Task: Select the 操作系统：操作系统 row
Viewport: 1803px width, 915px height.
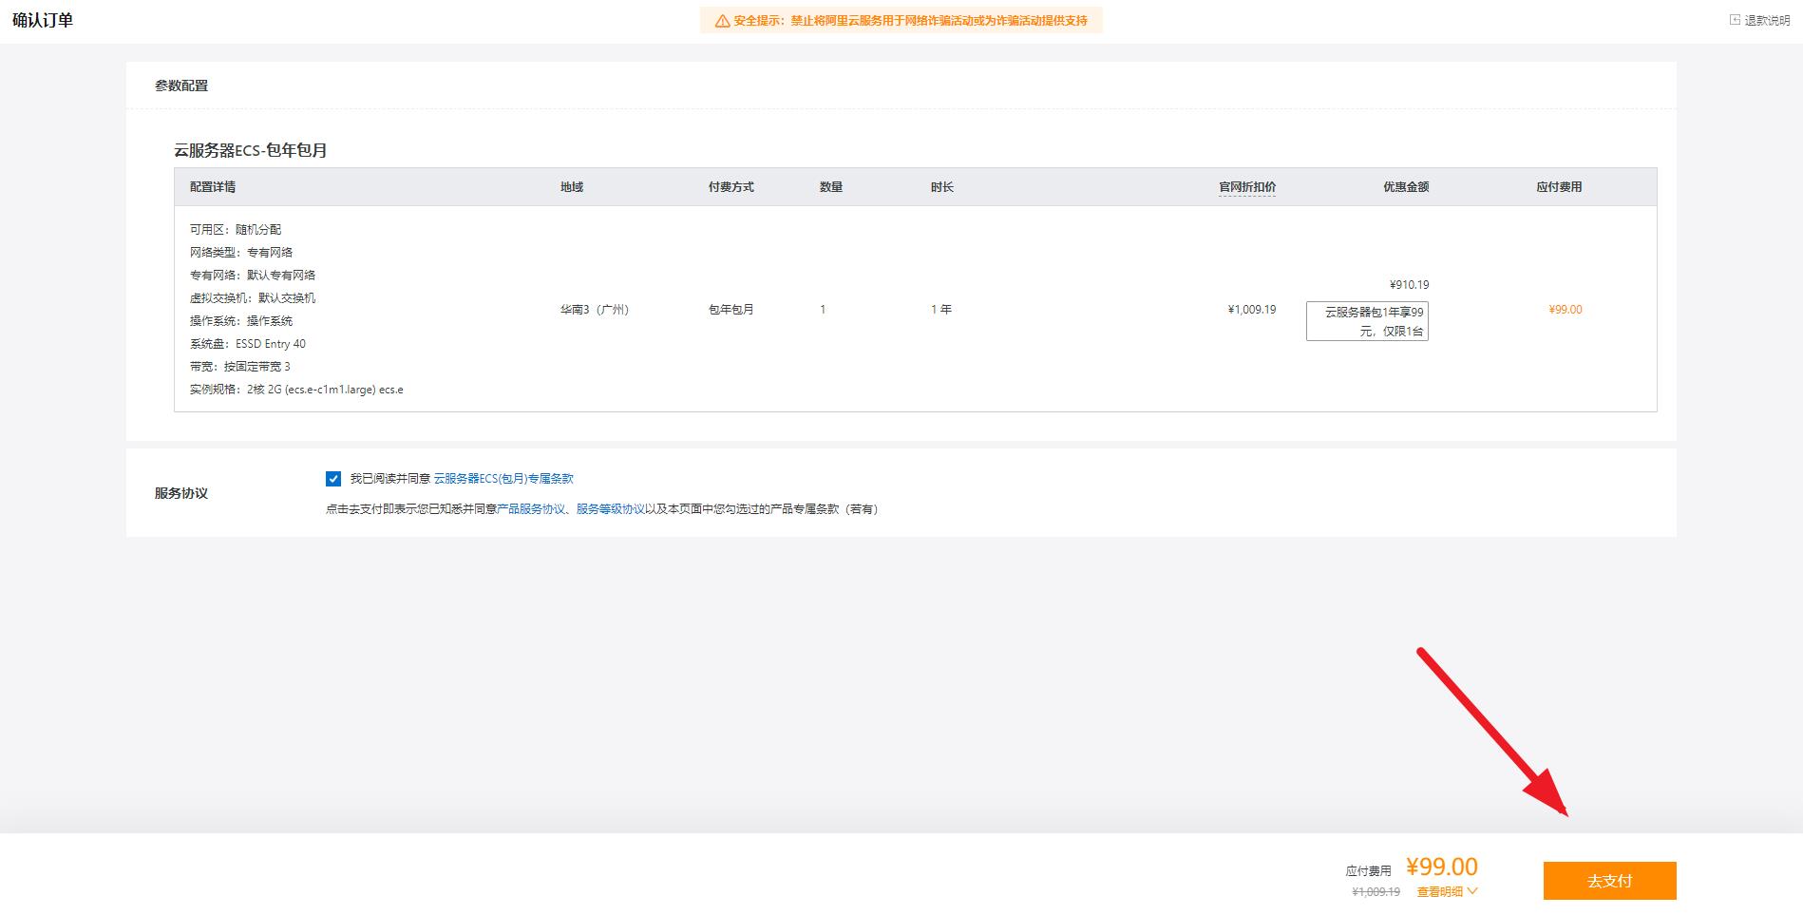Action: 241,321
